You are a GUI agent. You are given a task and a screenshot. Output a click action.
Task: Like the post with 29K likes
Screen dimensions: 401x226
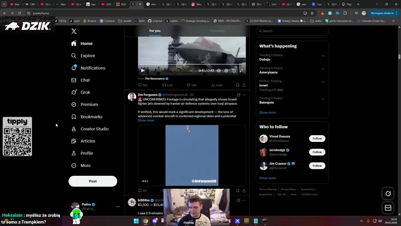pyautogui.click(x=192, y=85)
